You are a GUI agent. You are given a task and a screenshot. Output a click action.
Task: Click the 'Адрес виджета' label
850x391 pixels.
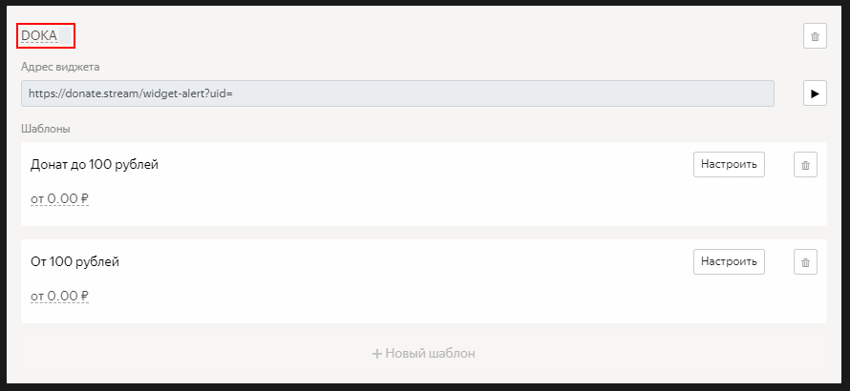pyautogui.click(x=60, y=67)
